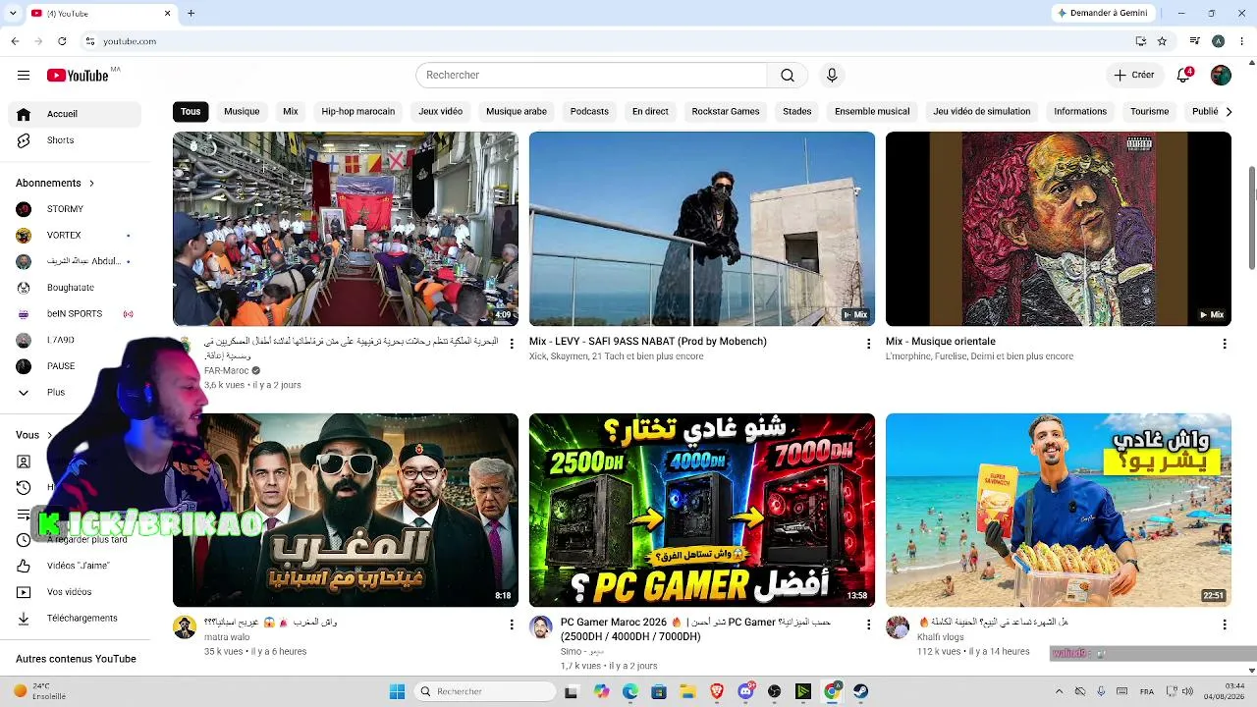The image size is (1257, 707).
Task: Open Microsoft Edge from the taskbar
Action: pos(629,692)
